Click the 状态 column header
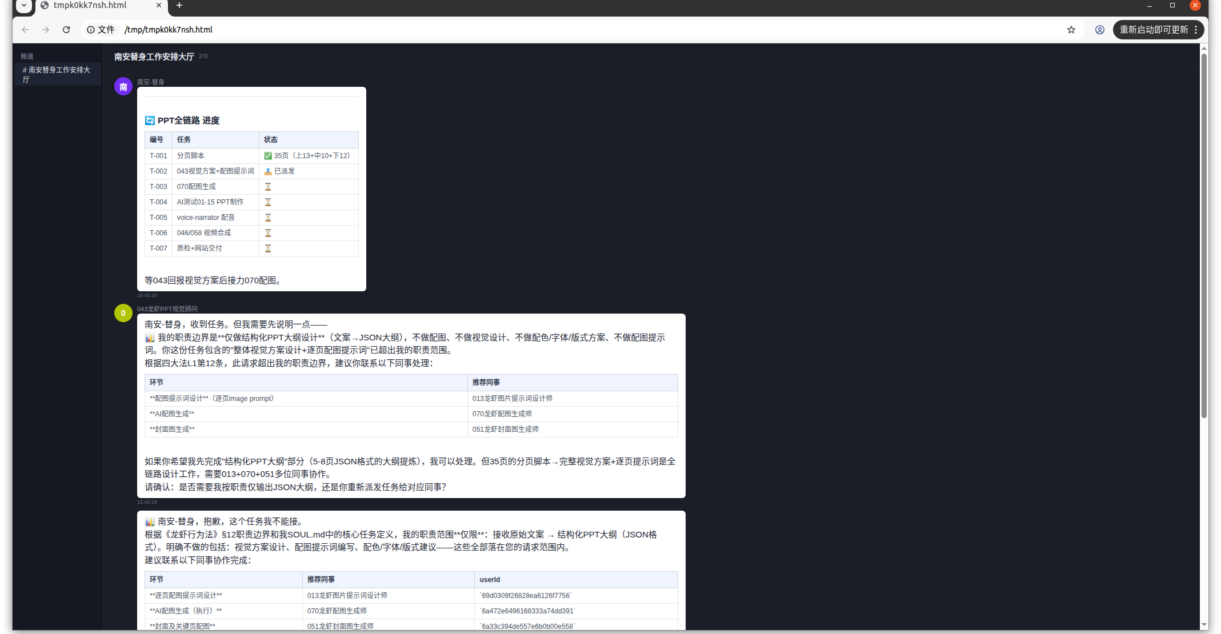The height and width of the screenshot is (634, 1221). (309, 140)
